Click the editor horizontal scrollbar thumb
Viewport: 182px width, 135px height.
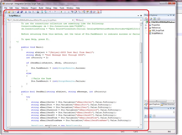point(49,127)
